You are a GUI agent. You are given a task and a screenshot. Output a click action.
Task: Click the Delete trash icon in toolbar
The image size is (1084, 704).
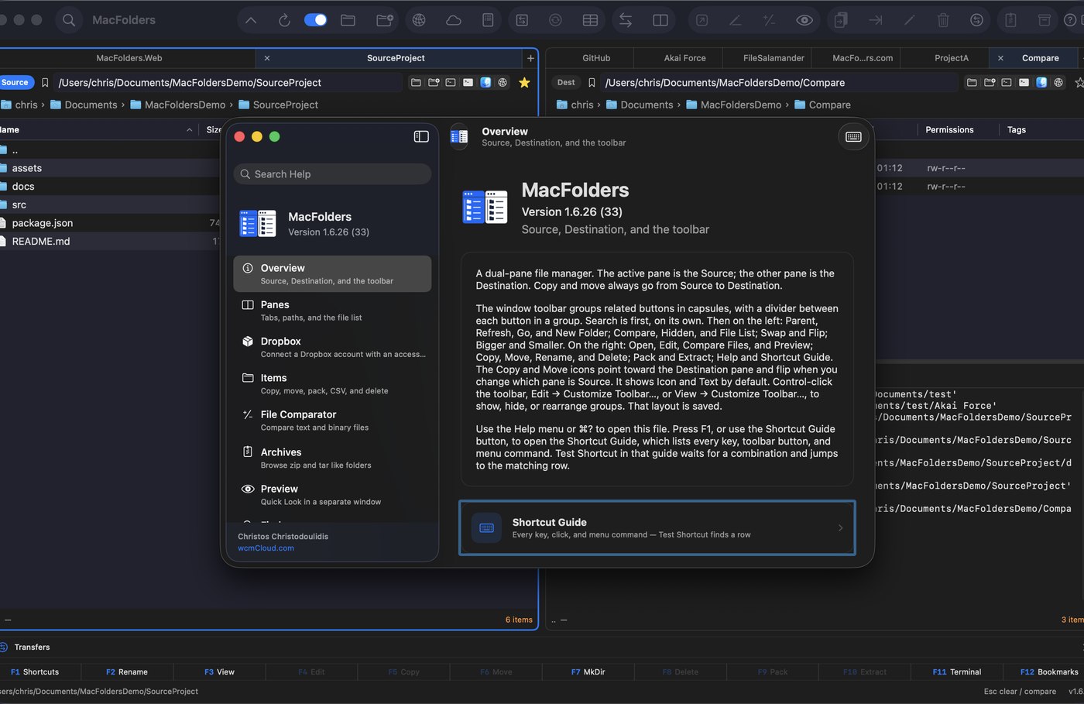pos(943,20)
